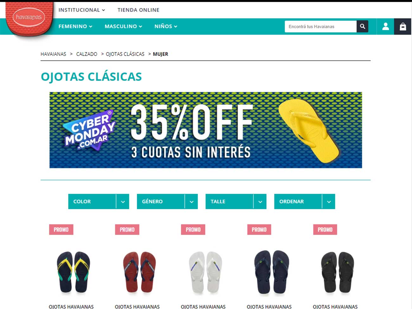
Task: Click in the Encontrá tus Havaianas search field
Action: click(x=320, y=27)
